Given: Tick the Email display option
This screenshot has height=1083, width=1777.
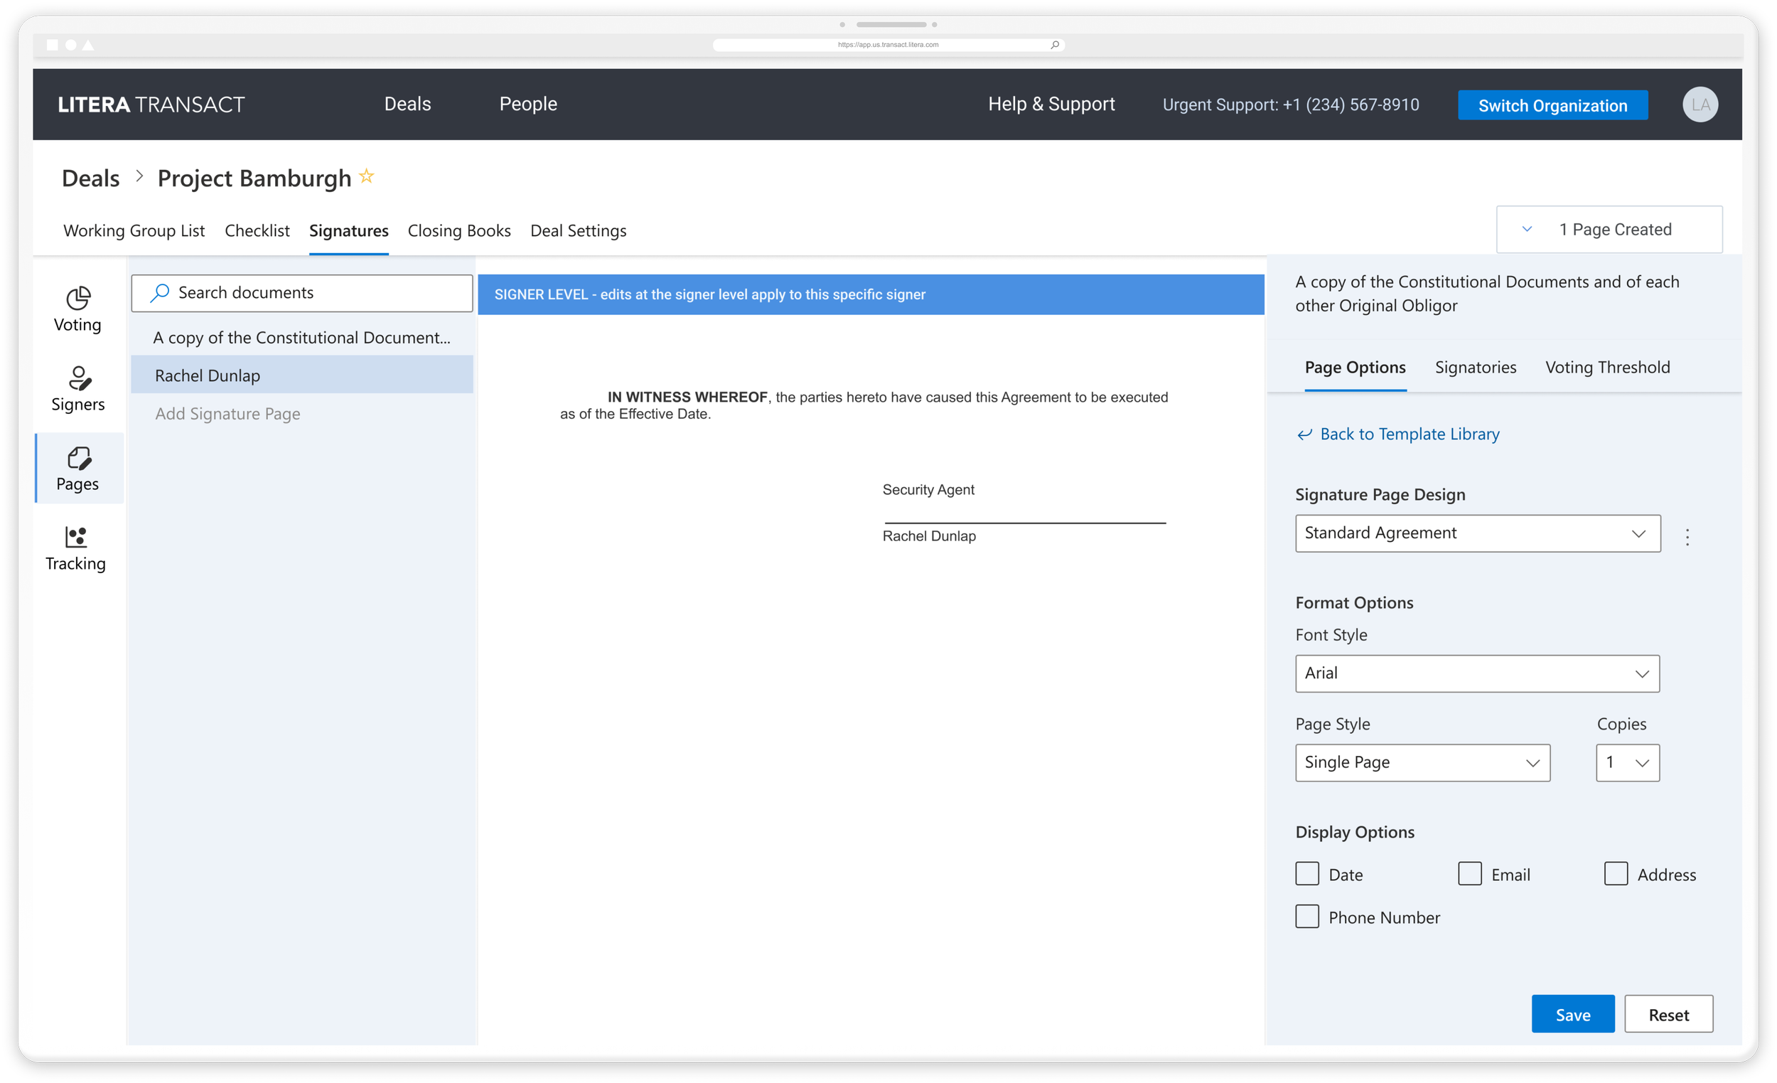Looking at the screenshot, I should (1469, 874).
